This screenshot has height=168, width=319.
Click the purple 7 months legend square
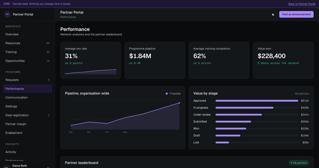[167, 94]
